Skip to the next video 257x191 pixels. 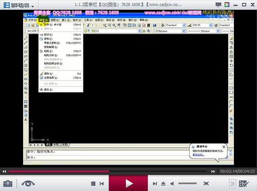155,184
